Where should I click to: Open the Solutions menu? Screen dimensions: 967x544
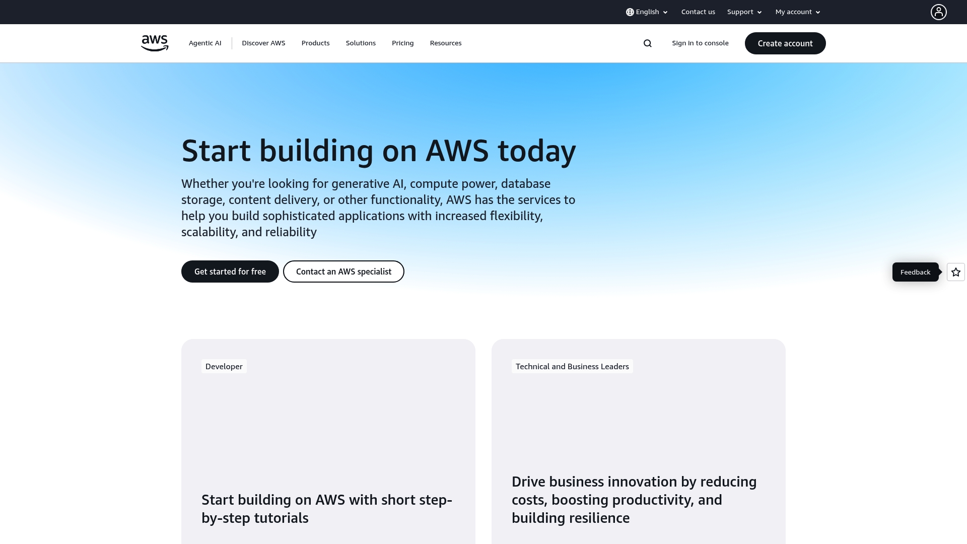(x=361, y=43)
